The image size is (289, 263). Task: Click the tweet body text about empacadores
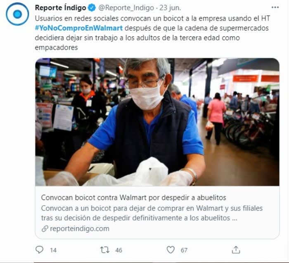tap(152, 33)
